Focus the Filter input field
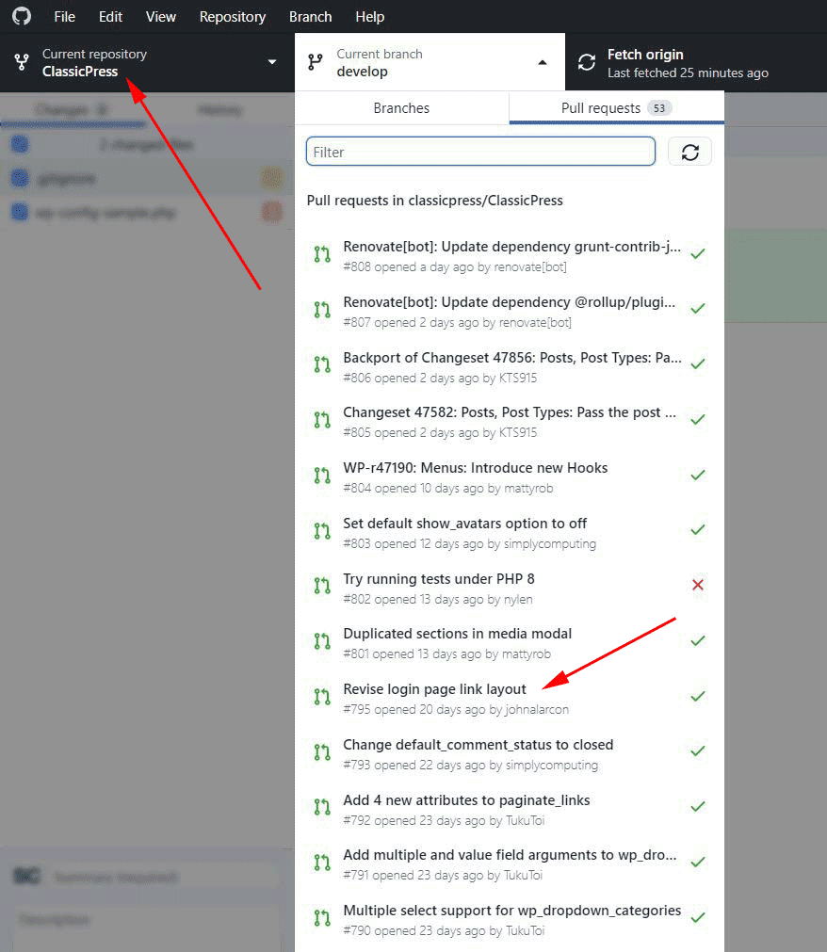Image resolution: width=827 pixels, height=952 pixels. [x=480, y=152]
